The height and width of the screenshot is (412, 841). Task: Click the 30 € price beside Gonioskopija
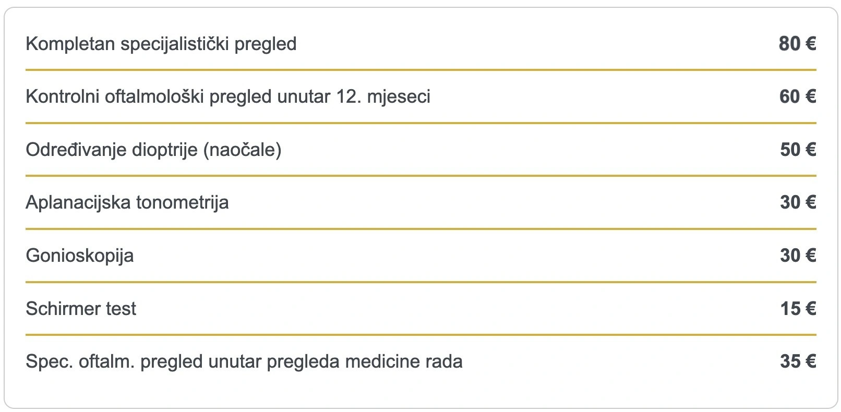[x=797, y=256]
